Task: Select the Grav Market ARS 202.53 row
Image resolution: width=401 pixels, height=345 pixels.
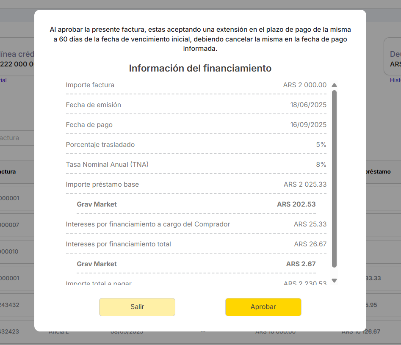Action: [x=196, y=204]
